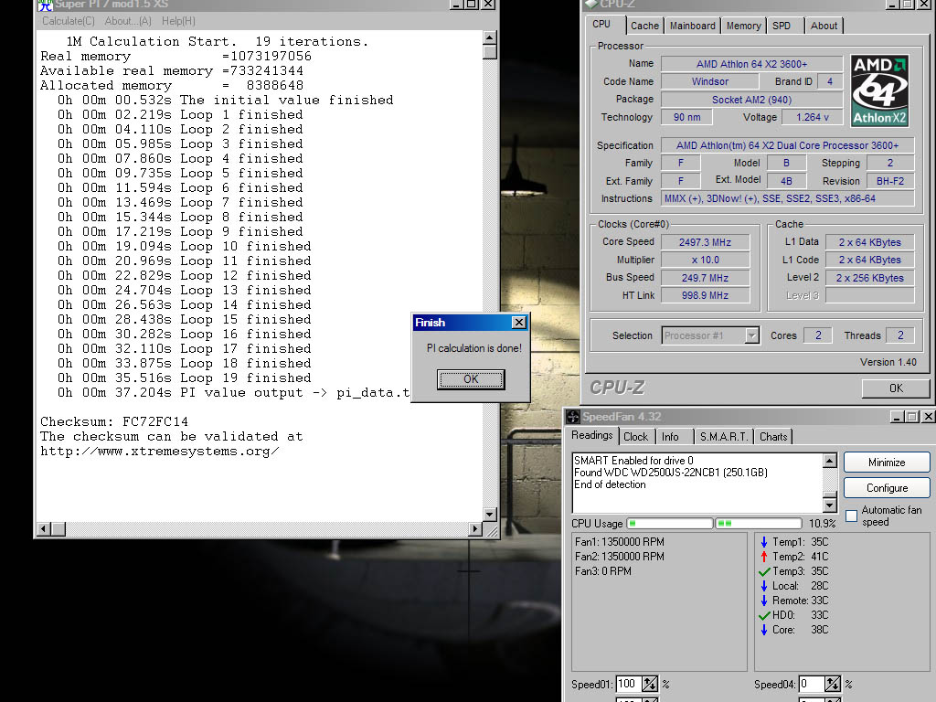Open the S.M.A.R.T. tab in SpeedFan
The width and height of the screenshot is (936, 702).
point(724,437)
